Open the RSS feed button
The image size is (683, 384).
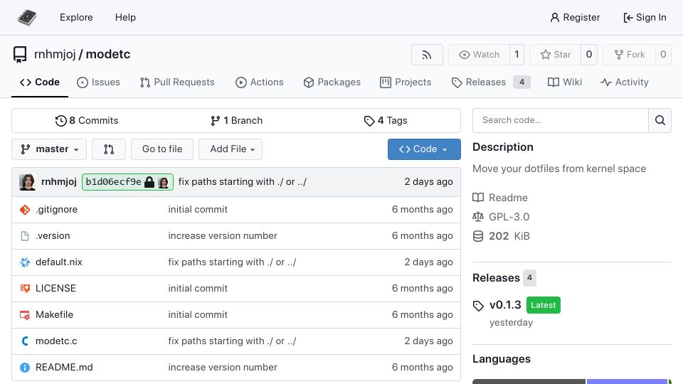click(427, 55)
